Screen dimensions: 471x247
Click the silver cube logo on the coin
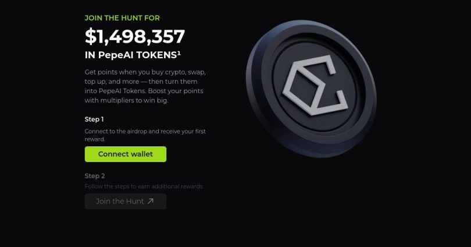[315, 85]
